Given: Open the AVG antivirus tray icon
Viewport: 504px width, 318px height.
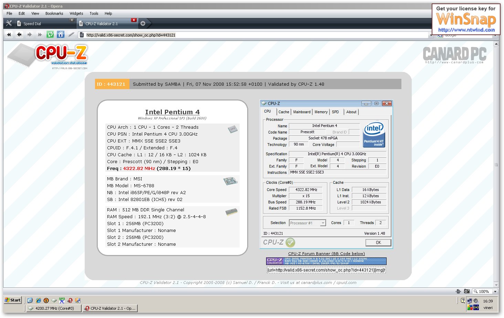Looking at the screenshot, I should 470,307.
